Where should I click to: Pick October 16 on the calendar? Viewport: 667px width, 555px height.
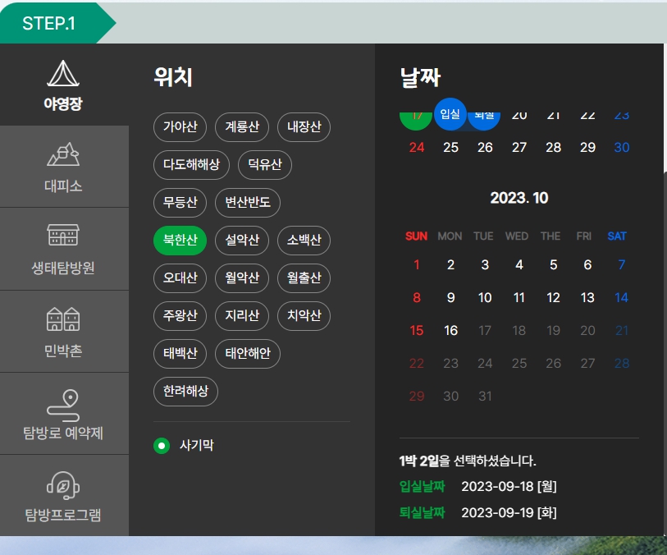pos(451,330)
